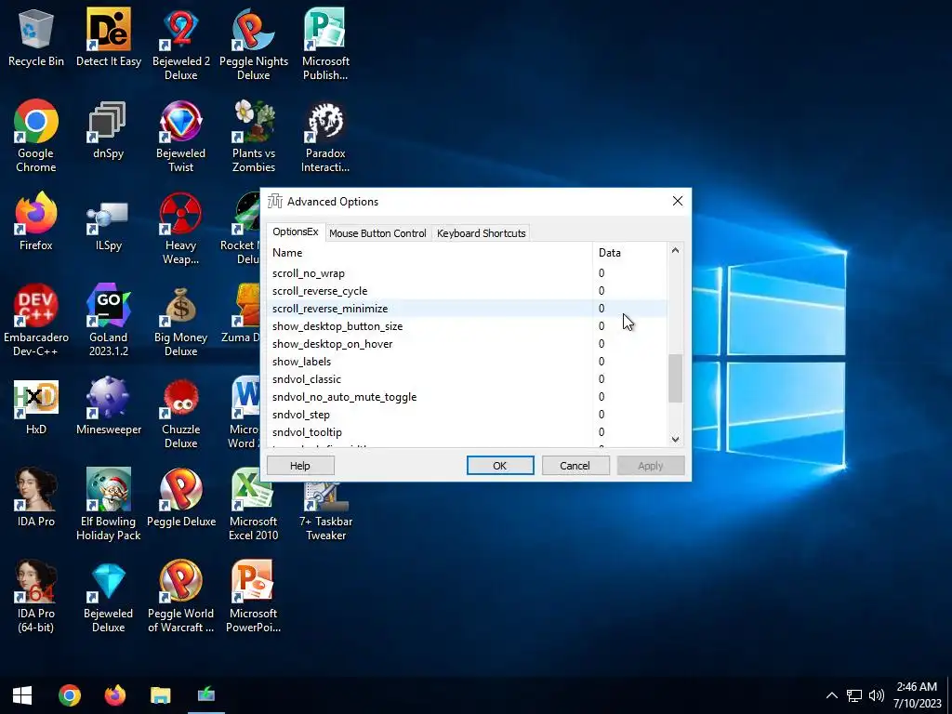Launch Microsoft Publisher desktop shortcut
Image resolution: width=952 pixels, height=714 pixels.
(325, 44)
